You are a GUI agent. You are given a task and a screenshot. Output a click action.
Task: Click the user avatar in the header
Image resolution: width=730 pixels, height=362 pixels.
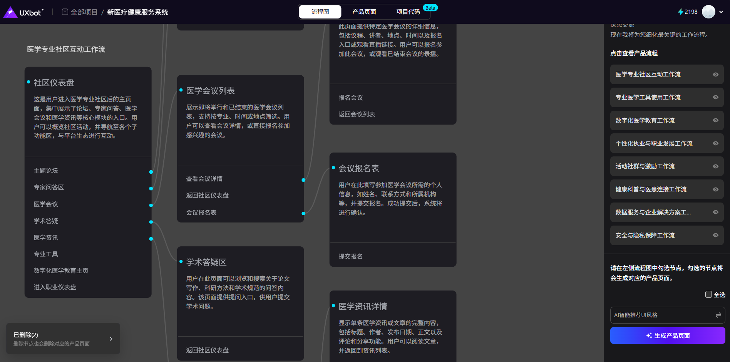[708, 12]
